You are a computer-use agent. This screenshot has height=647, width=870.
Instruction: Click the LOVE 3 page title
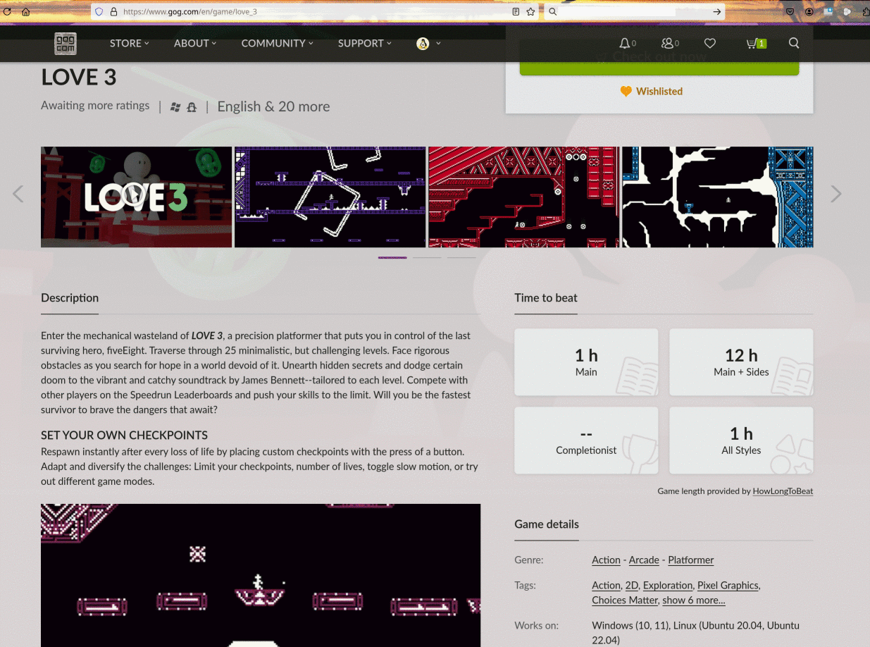click(x=79, y=77)
